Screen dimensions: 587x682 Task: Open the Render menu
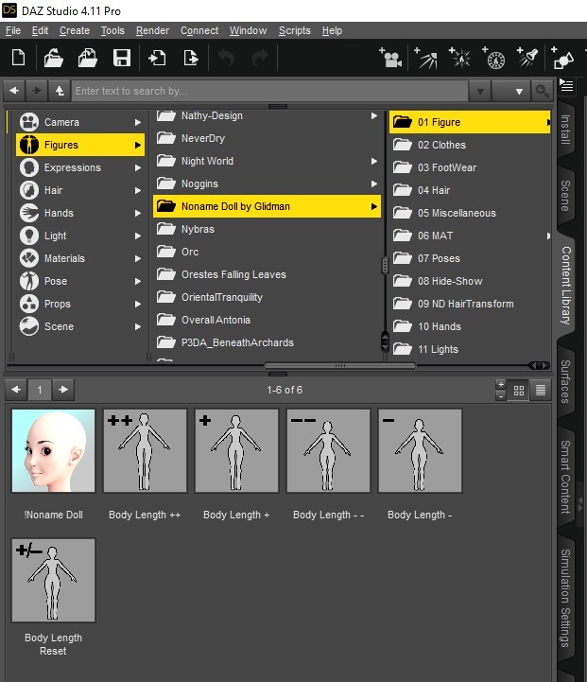point(152,31)
